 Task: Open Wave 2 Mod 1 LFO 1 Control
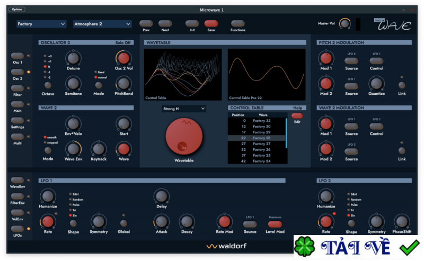376,126
